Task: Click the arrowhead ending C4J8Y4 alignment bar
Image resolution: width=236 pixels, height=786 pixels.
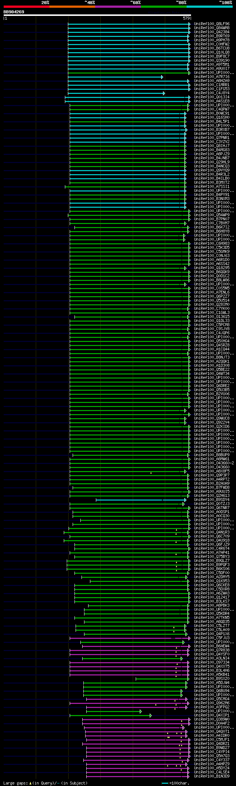Action: click(164, 93)
